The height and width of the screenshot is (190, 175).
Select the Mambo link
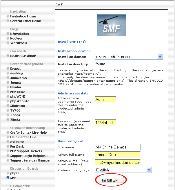click(x=15, y=87)
